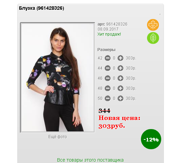Add one item of size 44
Viewport: 170px width, 163px height.
[x=120, y=68]
